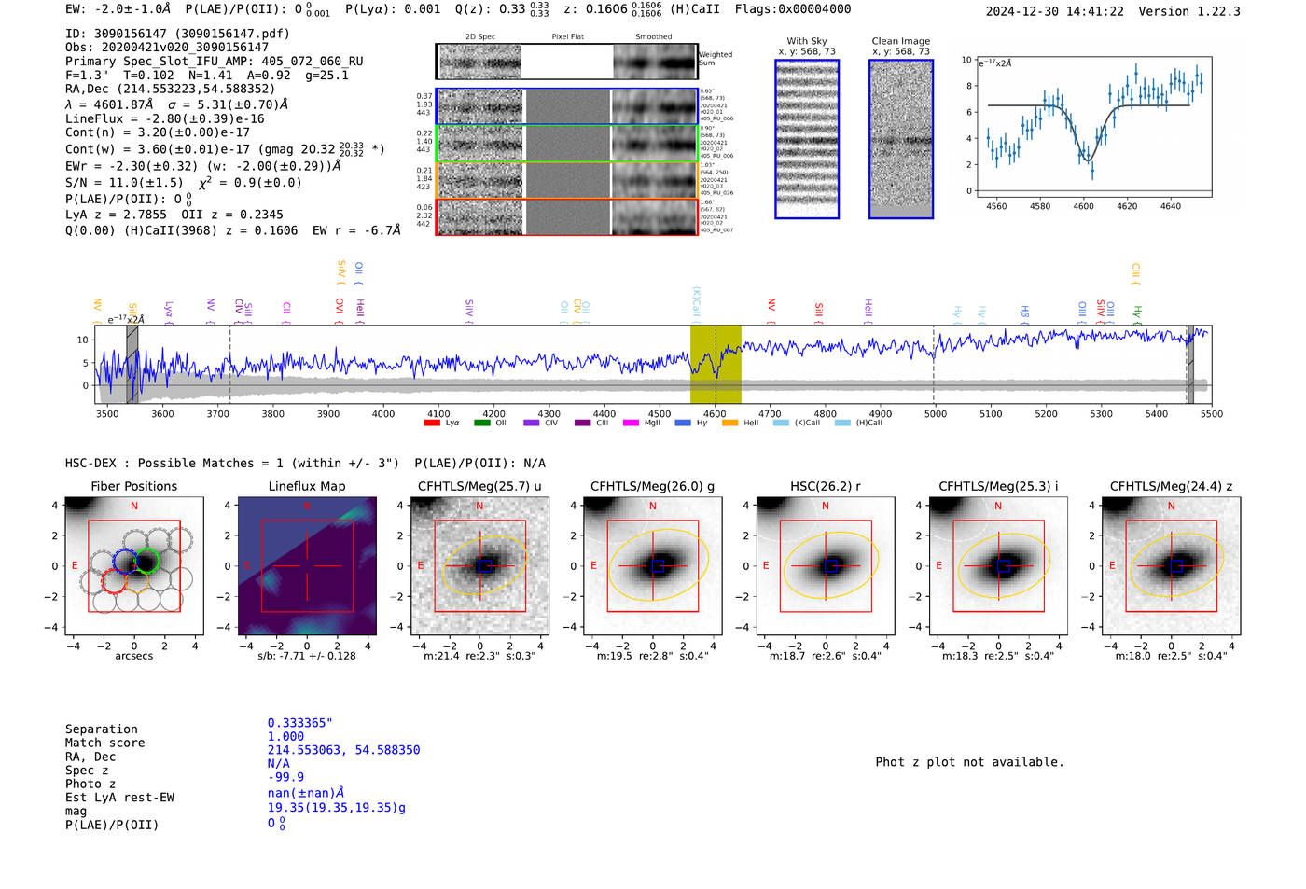Click the HSC-DEX : Possible Matches heading

point(232,464)
